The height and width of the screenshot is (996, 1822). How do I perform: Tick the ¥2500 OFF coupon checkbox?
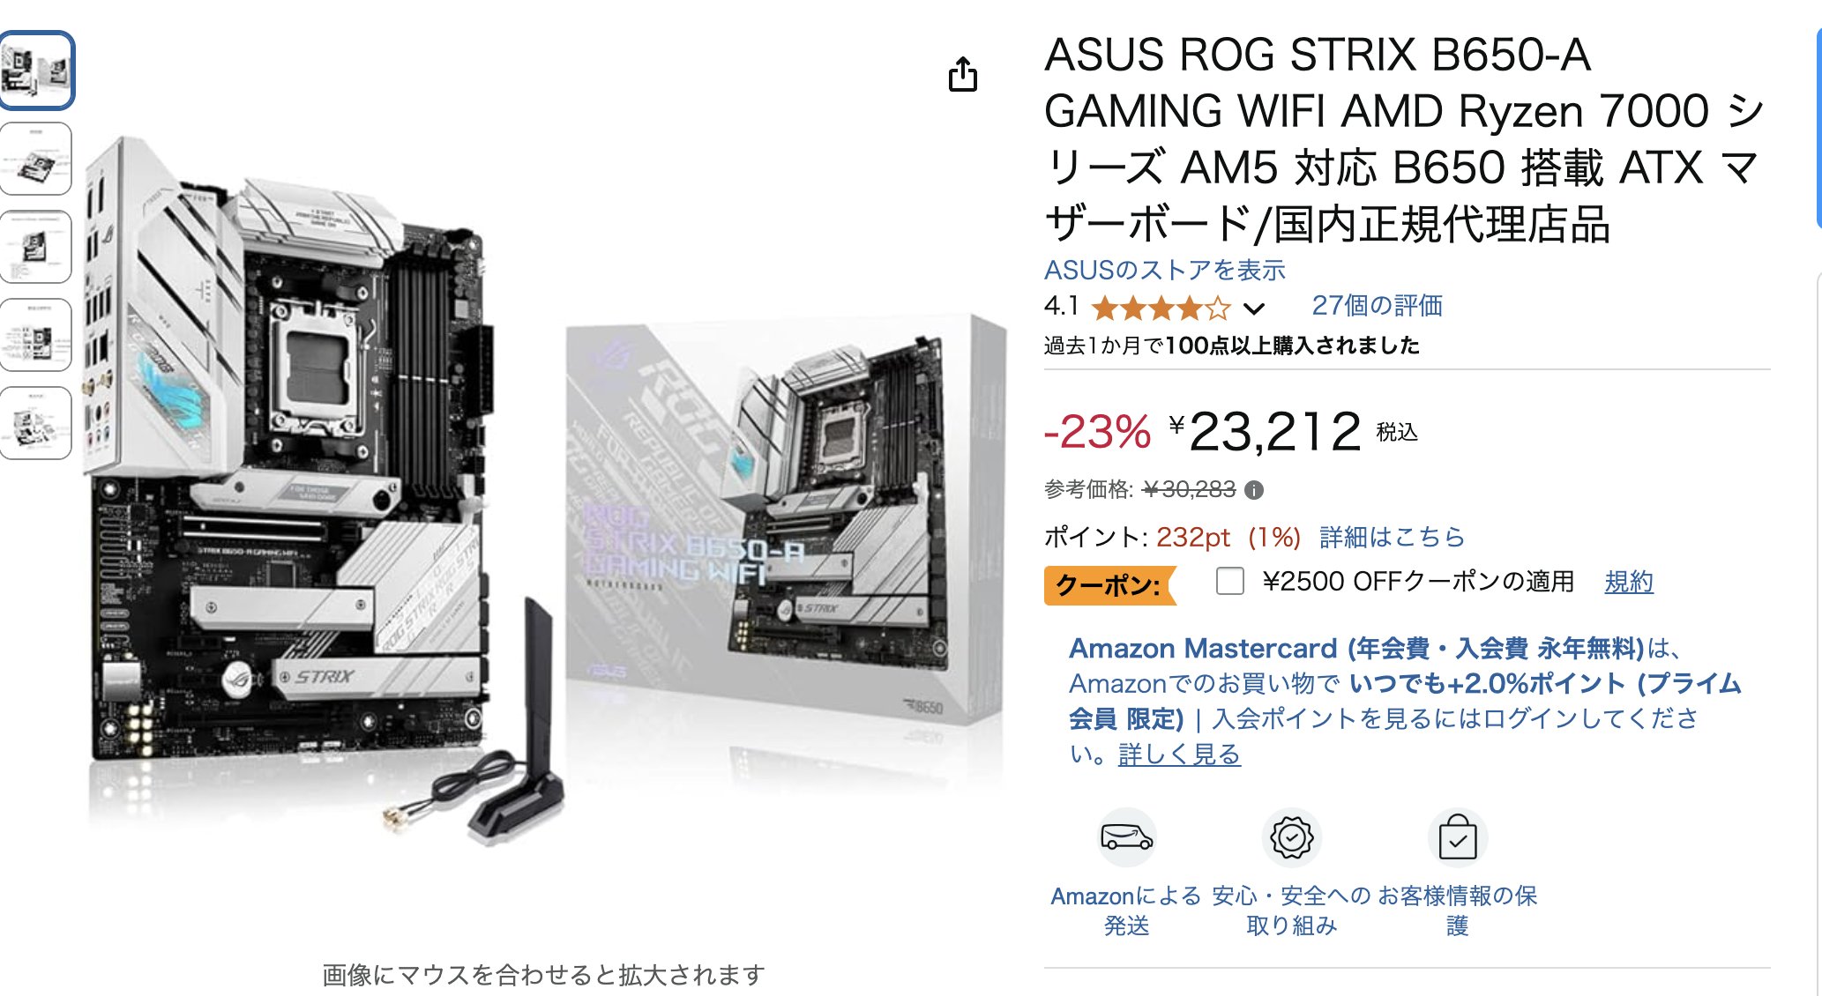(x=1229, y=581)
